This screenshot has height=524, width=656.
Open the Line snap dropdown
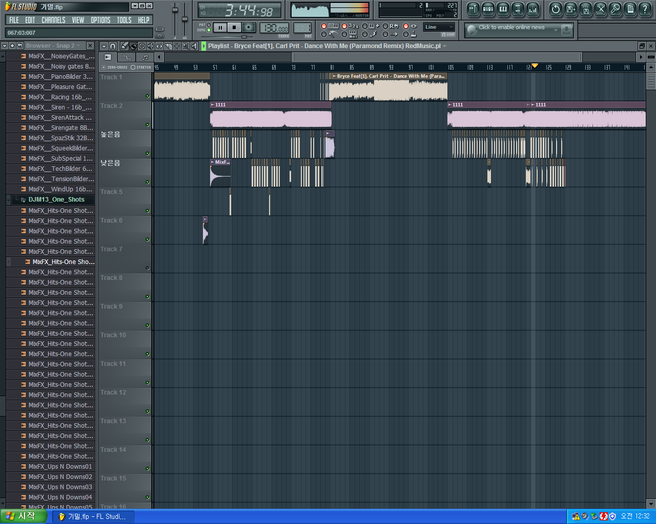click(439, 27)
